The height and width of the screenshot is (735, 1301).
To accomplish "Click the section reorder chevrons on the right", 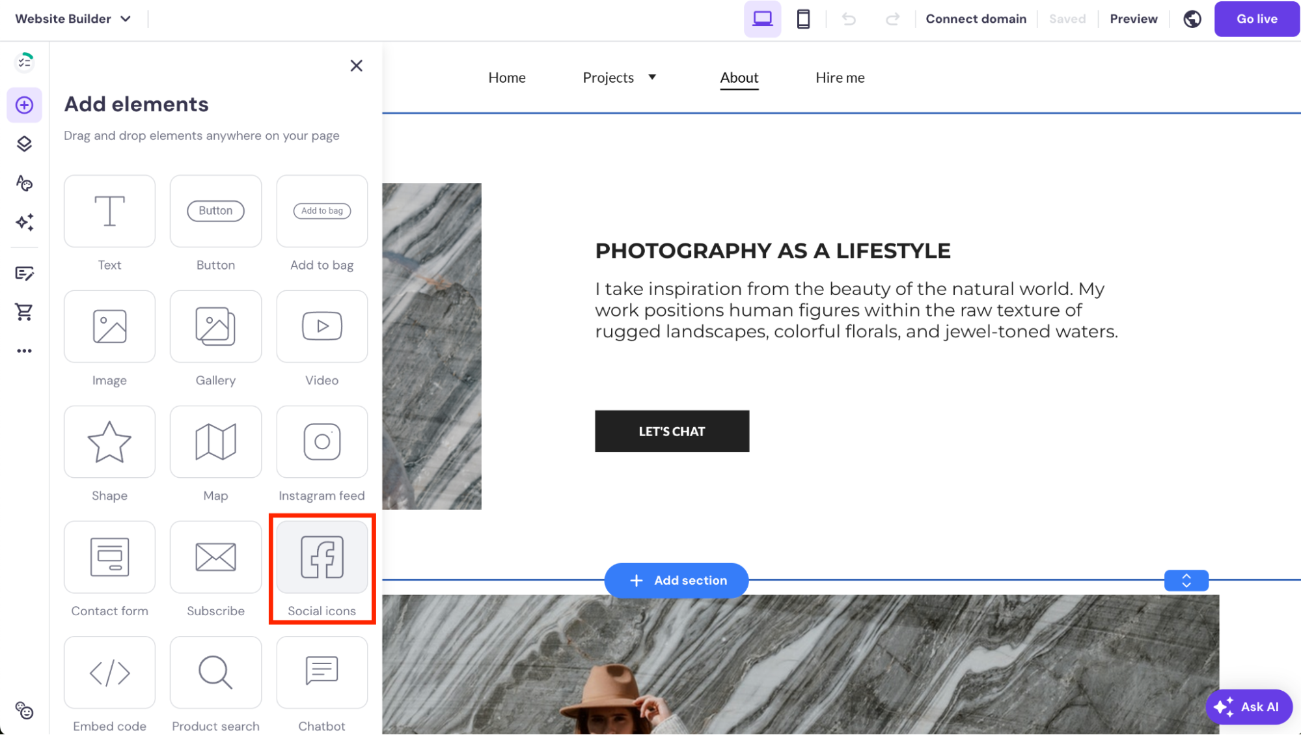I will coord(1186,580).
